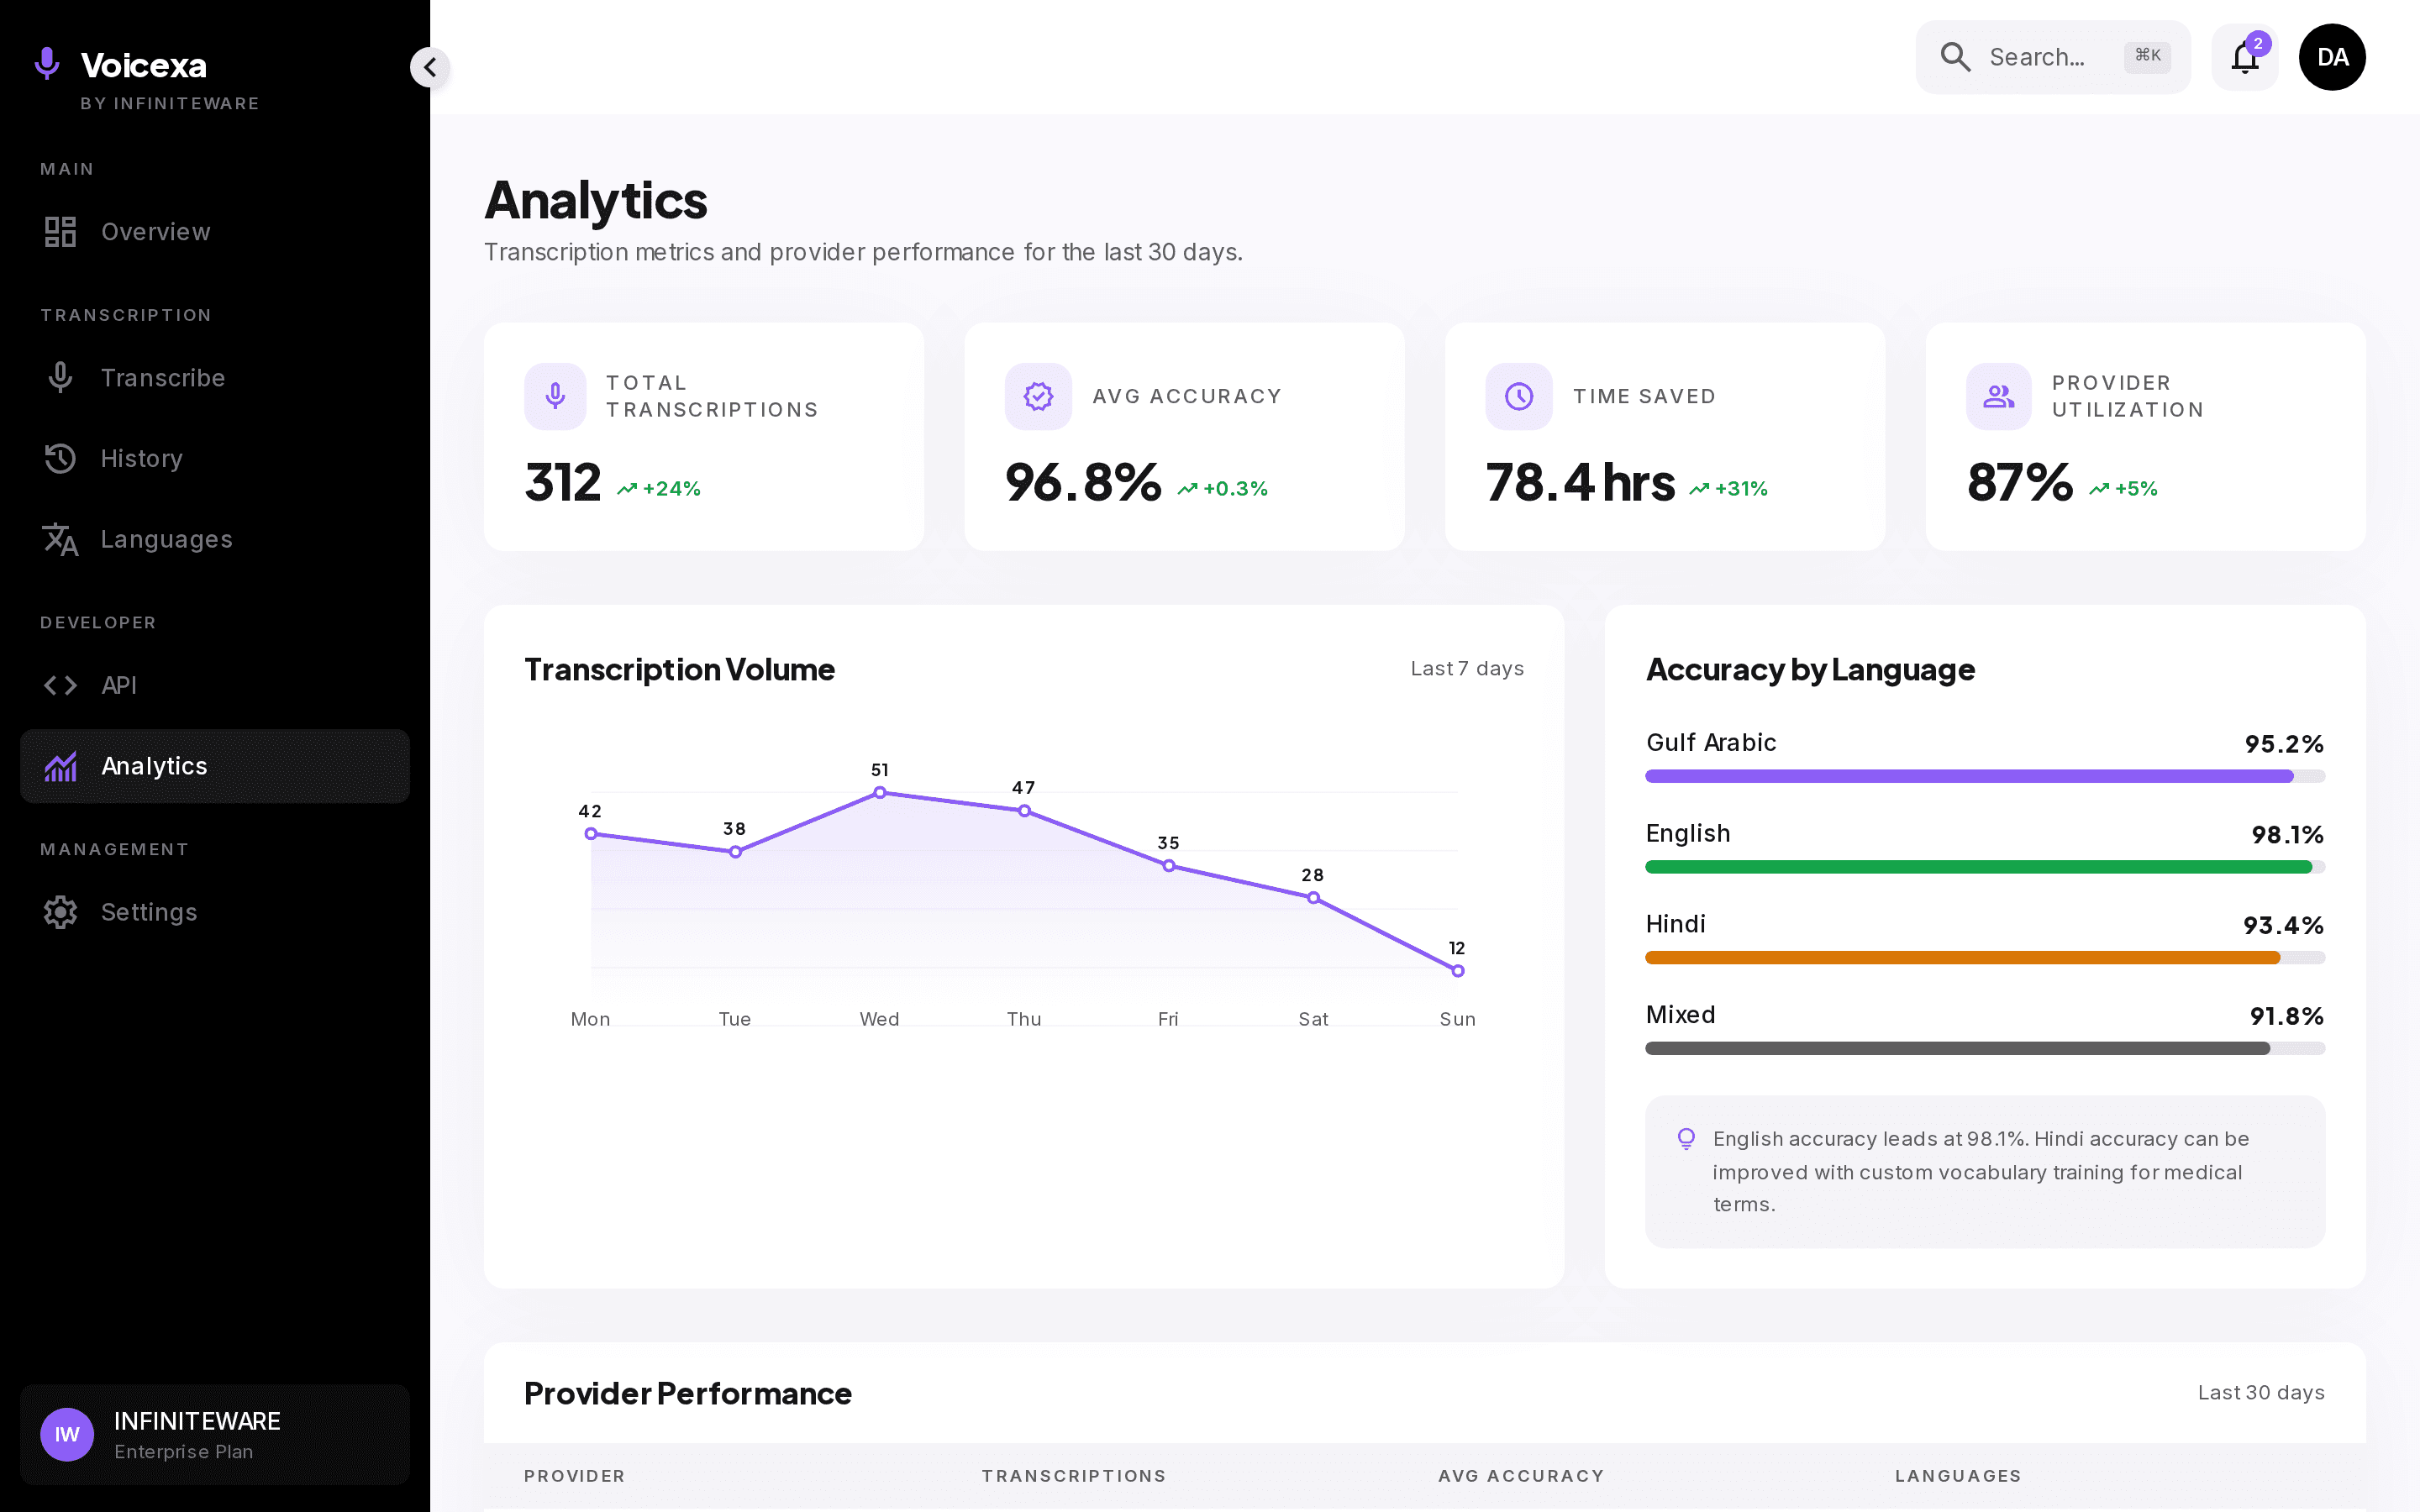Click the +31% trend indicator
Image resolution: width=2420 pixels, height=1512 pixels.
(x=1729, y=489)
